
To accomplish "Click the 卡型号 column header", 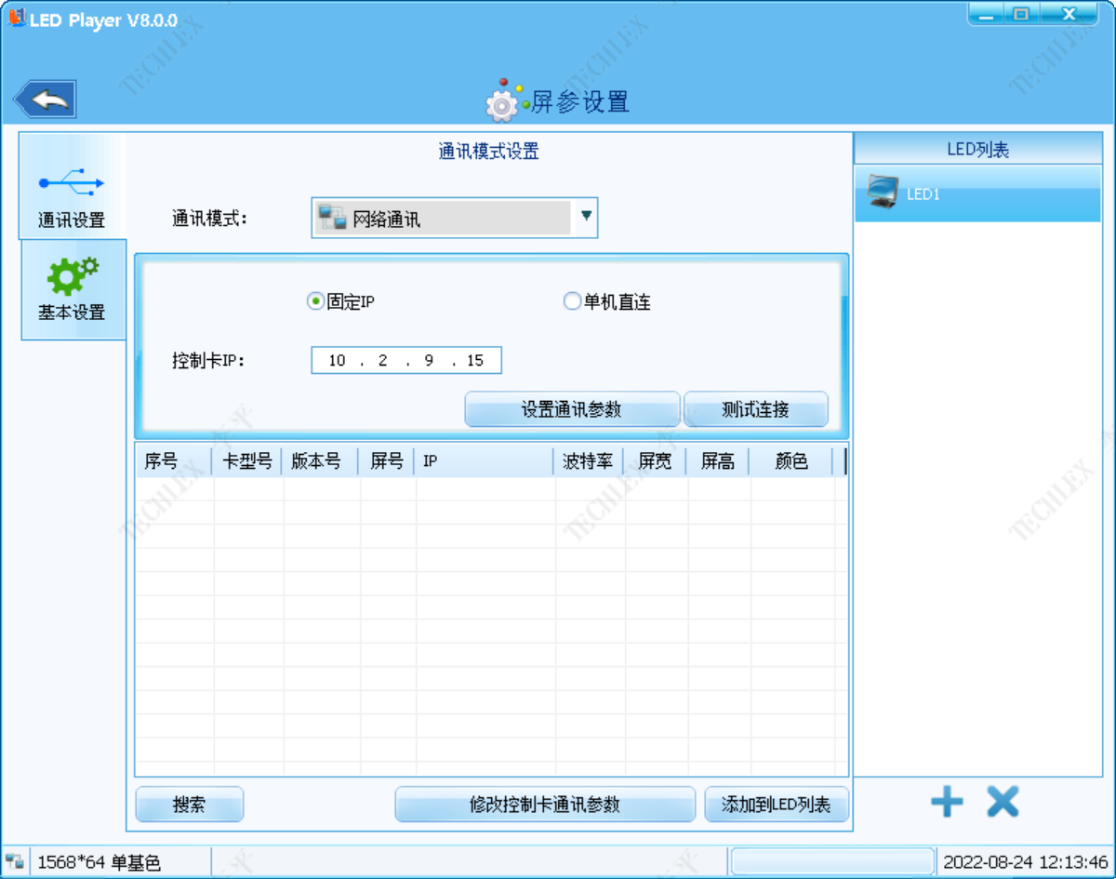I will tap(246, 460).
